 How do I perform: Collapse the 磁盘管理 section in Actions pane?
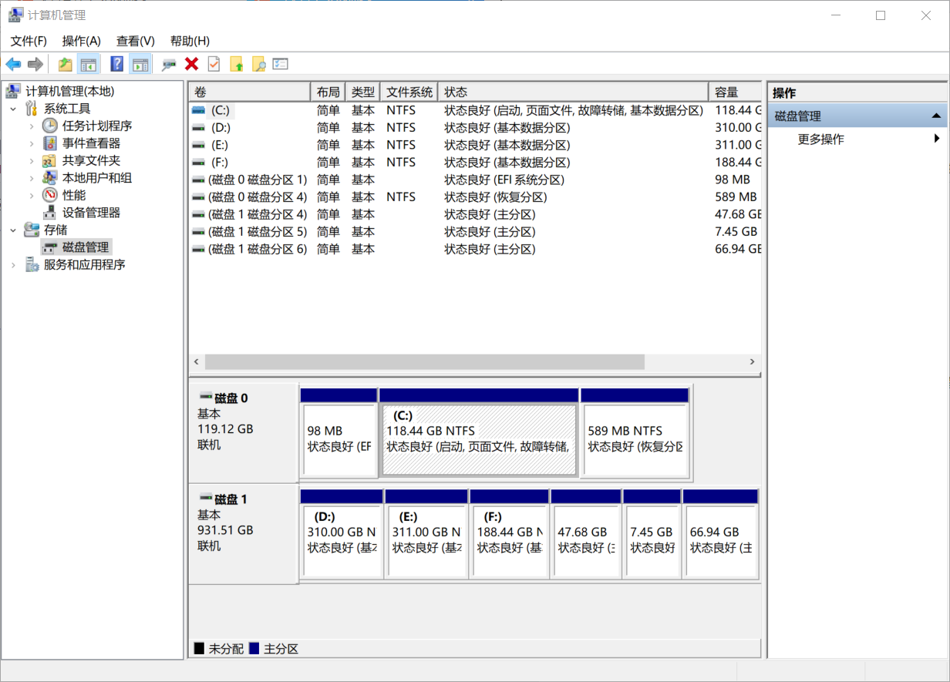(936, 116)
